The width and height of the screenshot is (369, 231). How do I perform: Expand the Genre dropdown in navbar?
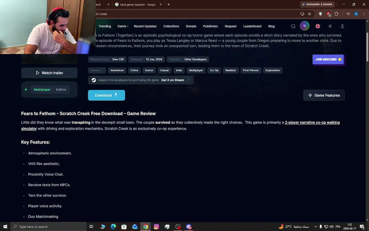point(123,26)
